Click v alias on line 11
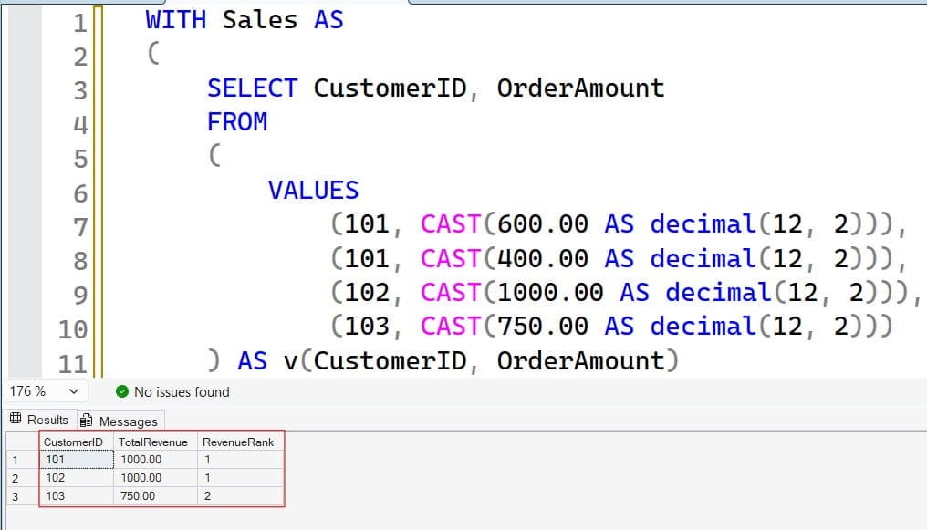The image size is (927, 530). [291, 361]
